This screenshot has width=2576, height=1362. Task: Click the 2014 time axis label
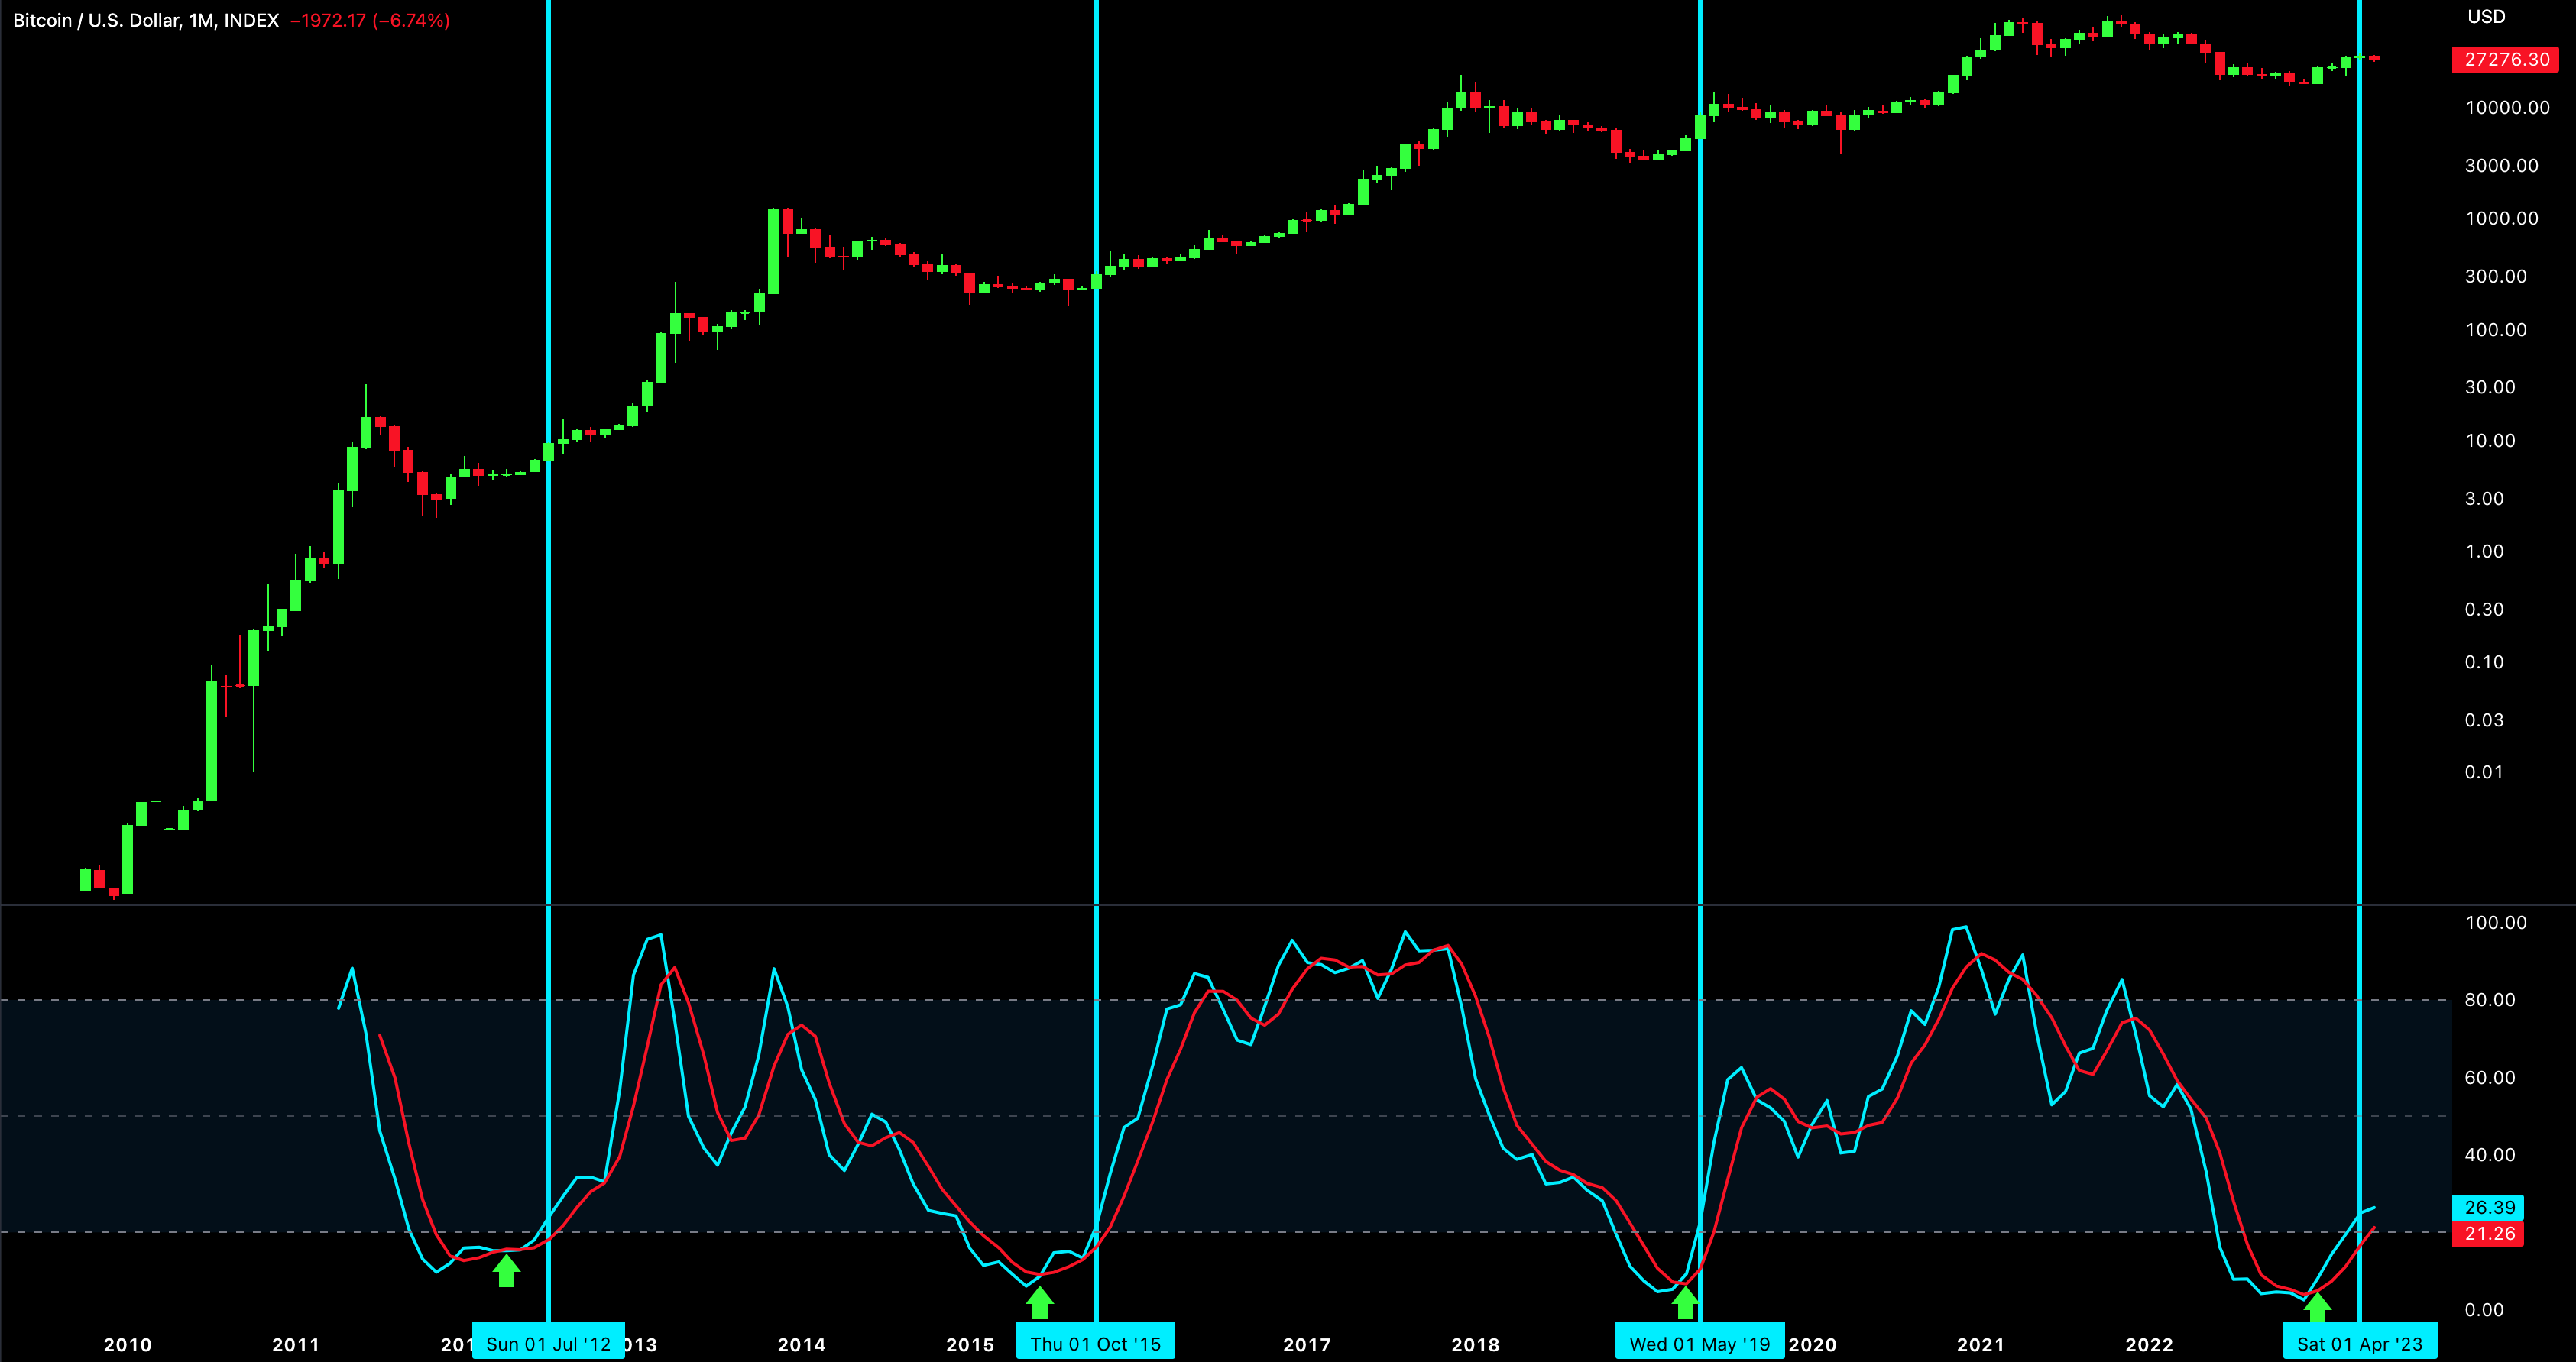(x=802, y=1345)
